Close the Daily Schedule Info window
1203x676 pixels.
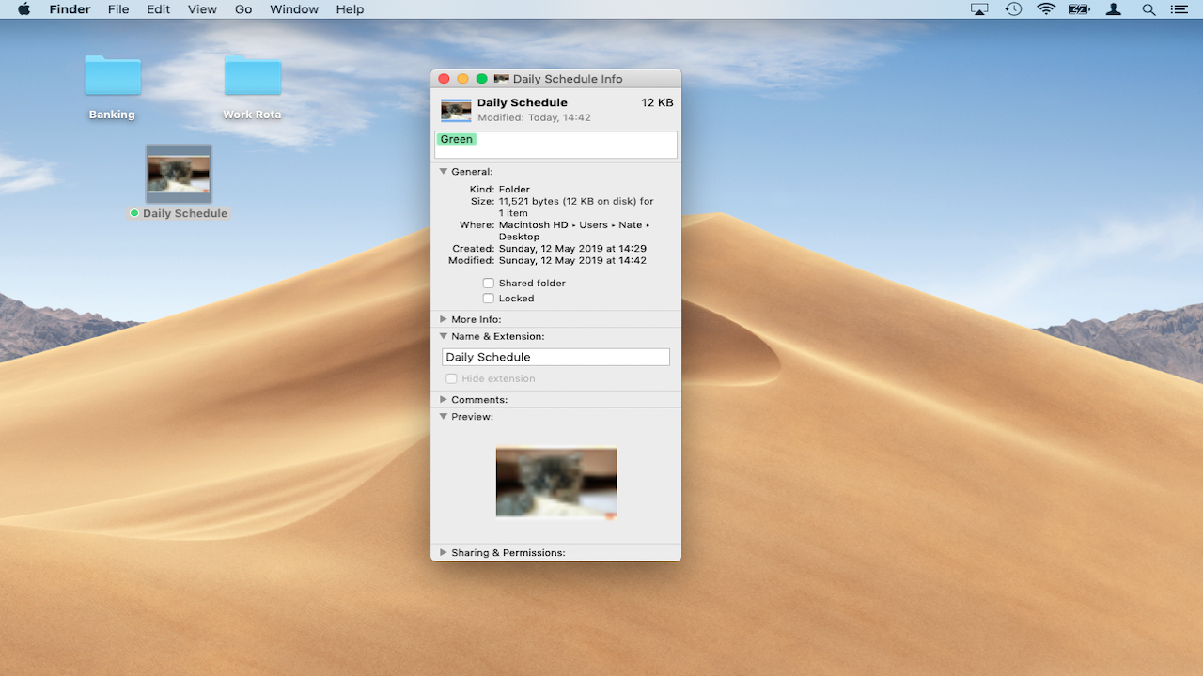[445, 79]
